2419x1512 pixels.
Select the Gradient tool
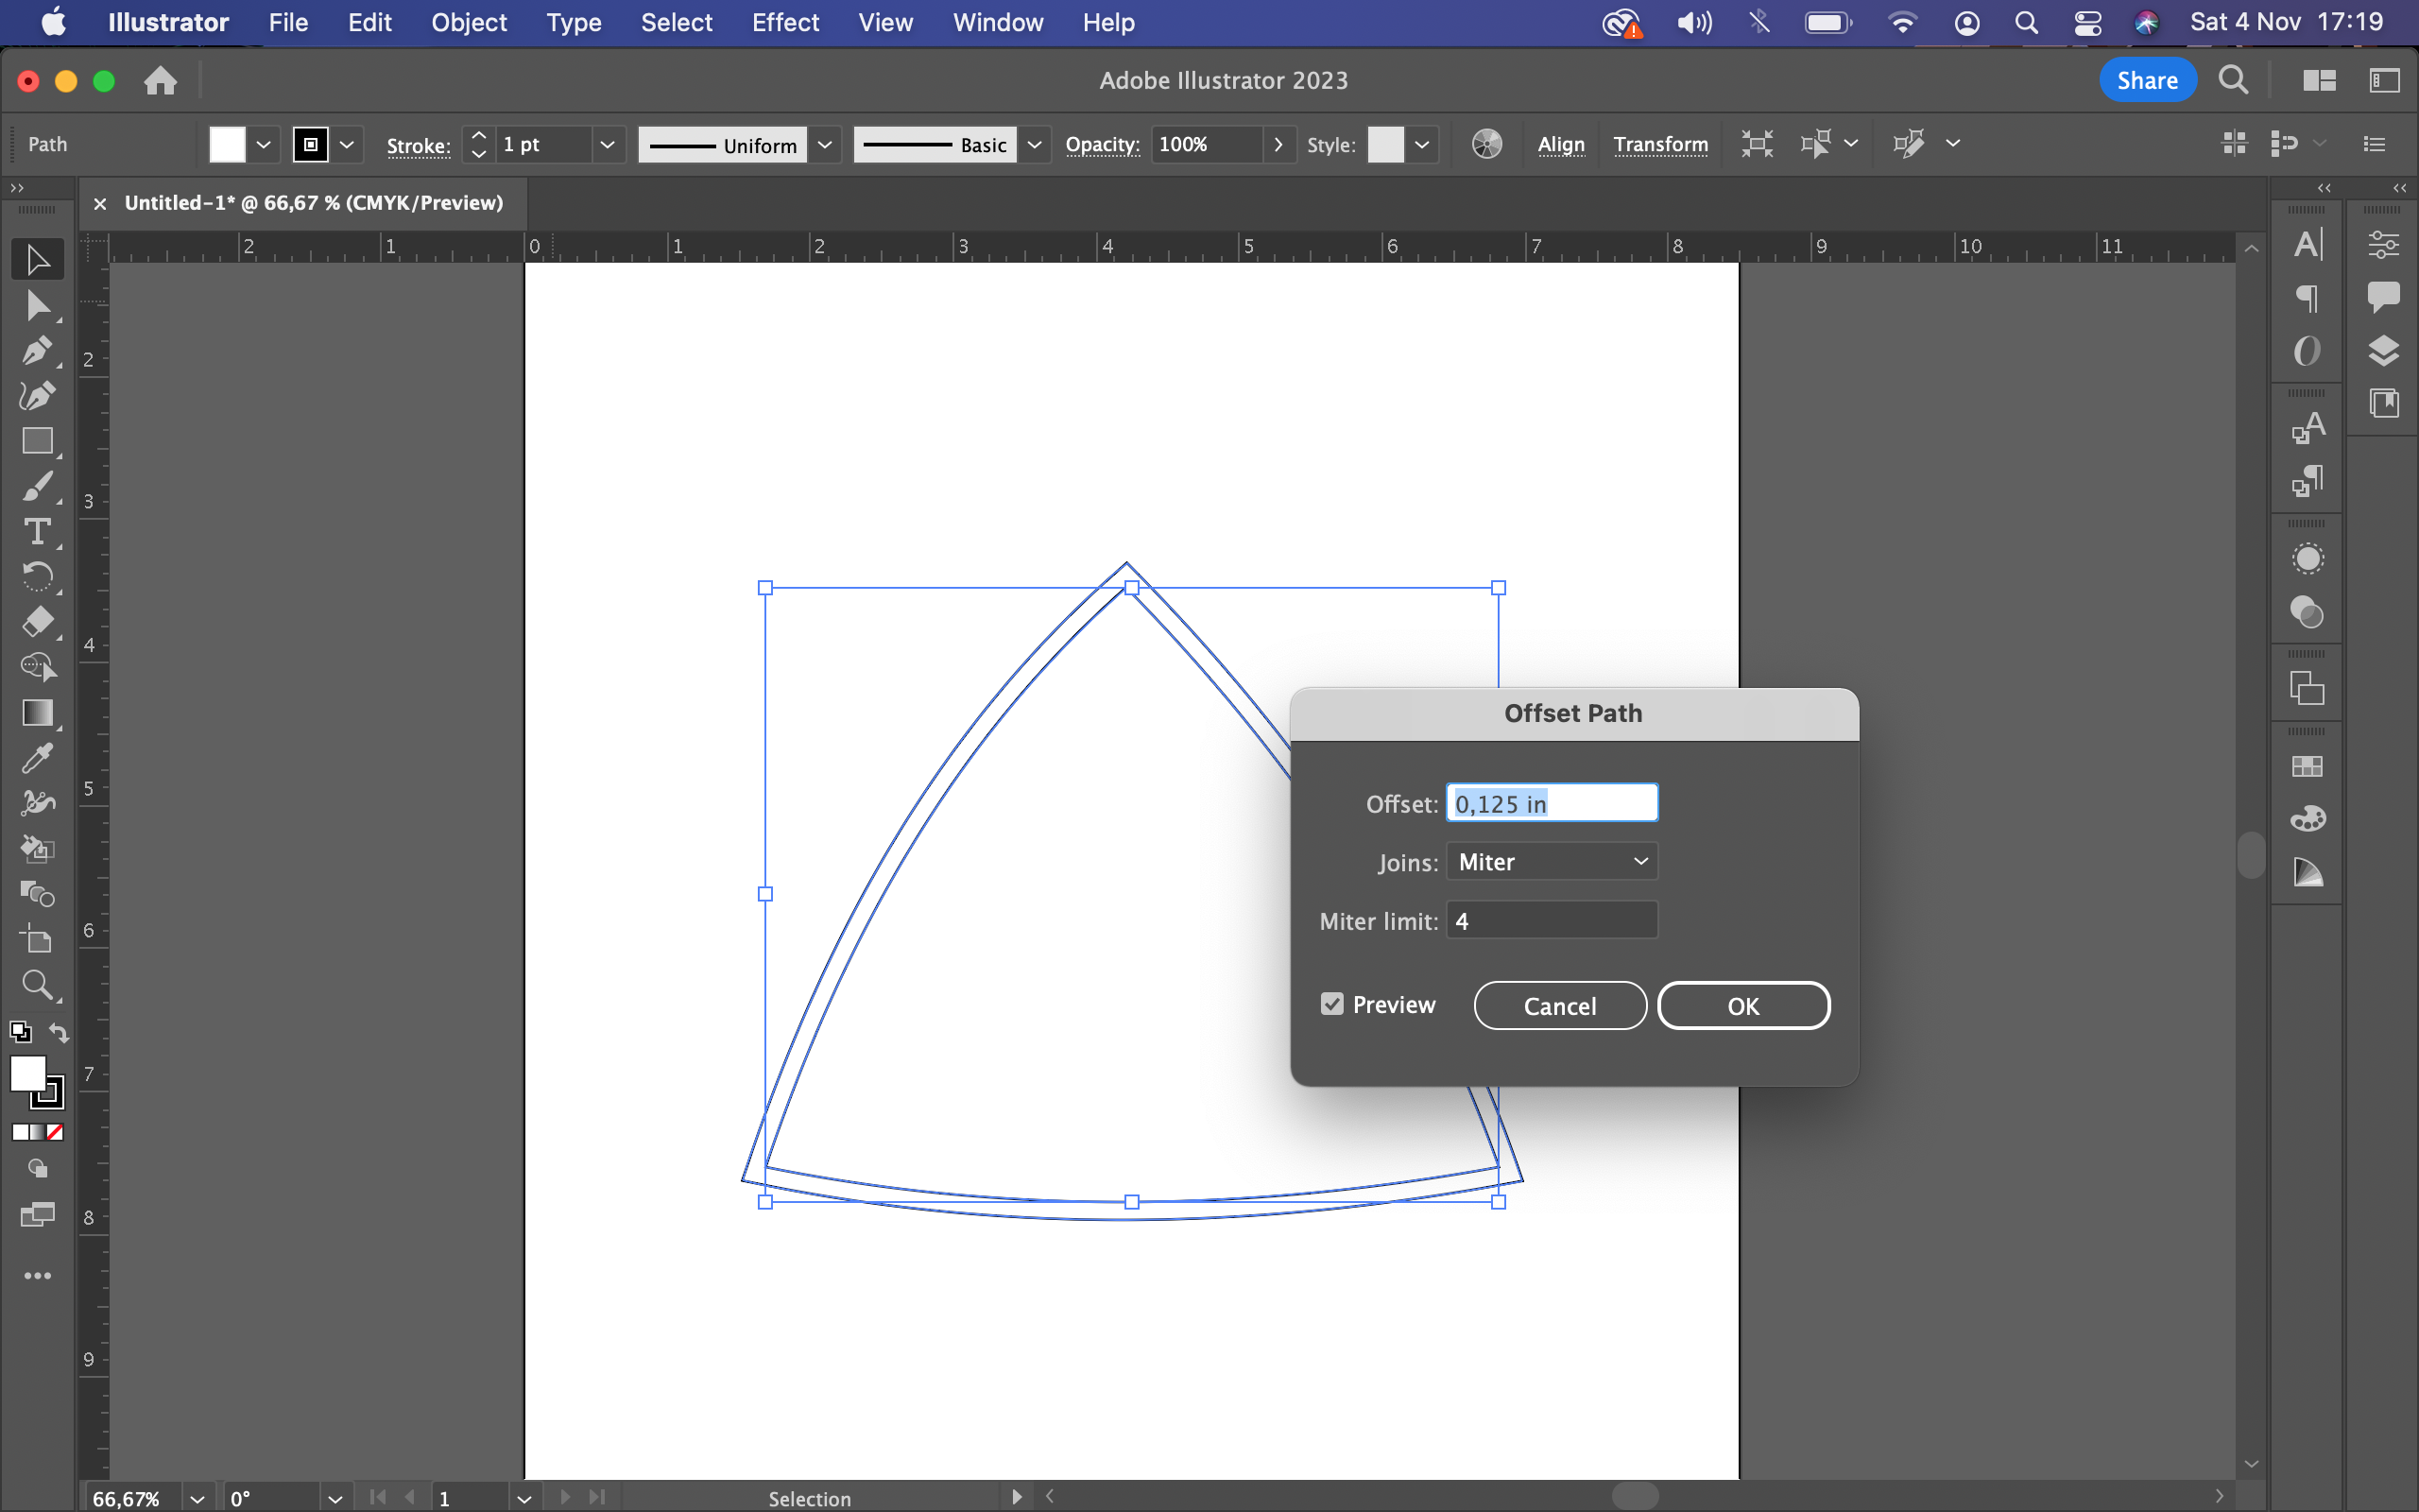pos(37,713)
